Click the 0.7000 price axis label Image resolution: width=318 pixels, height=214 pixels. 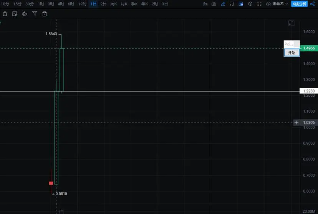click(309, 175)
